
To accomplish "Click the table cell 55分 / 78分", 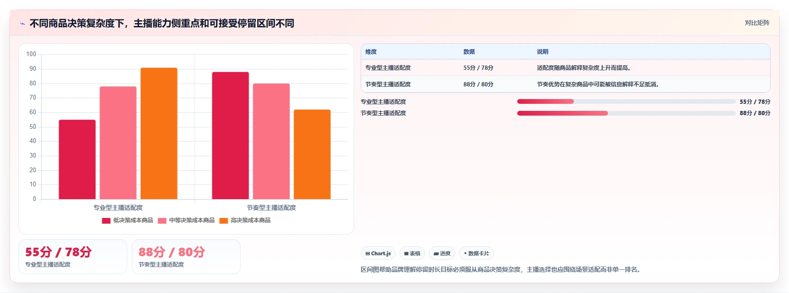I will (478, 68).
